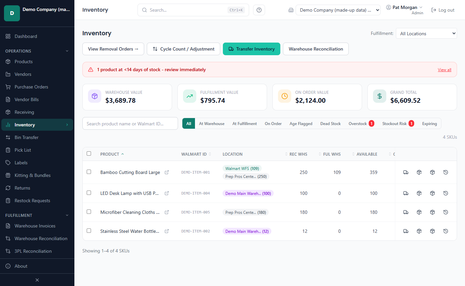Click the Search product name or Walmart ID field

tap(130, 123)
